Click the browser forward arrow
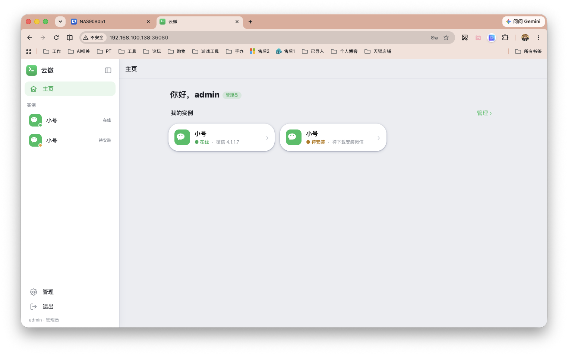The image size is (568, 355). [x=43, y=38]
